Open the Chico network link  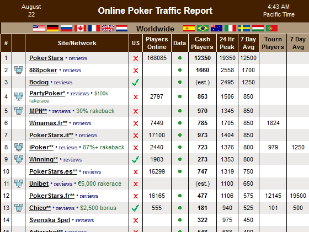tap(40, 208)
